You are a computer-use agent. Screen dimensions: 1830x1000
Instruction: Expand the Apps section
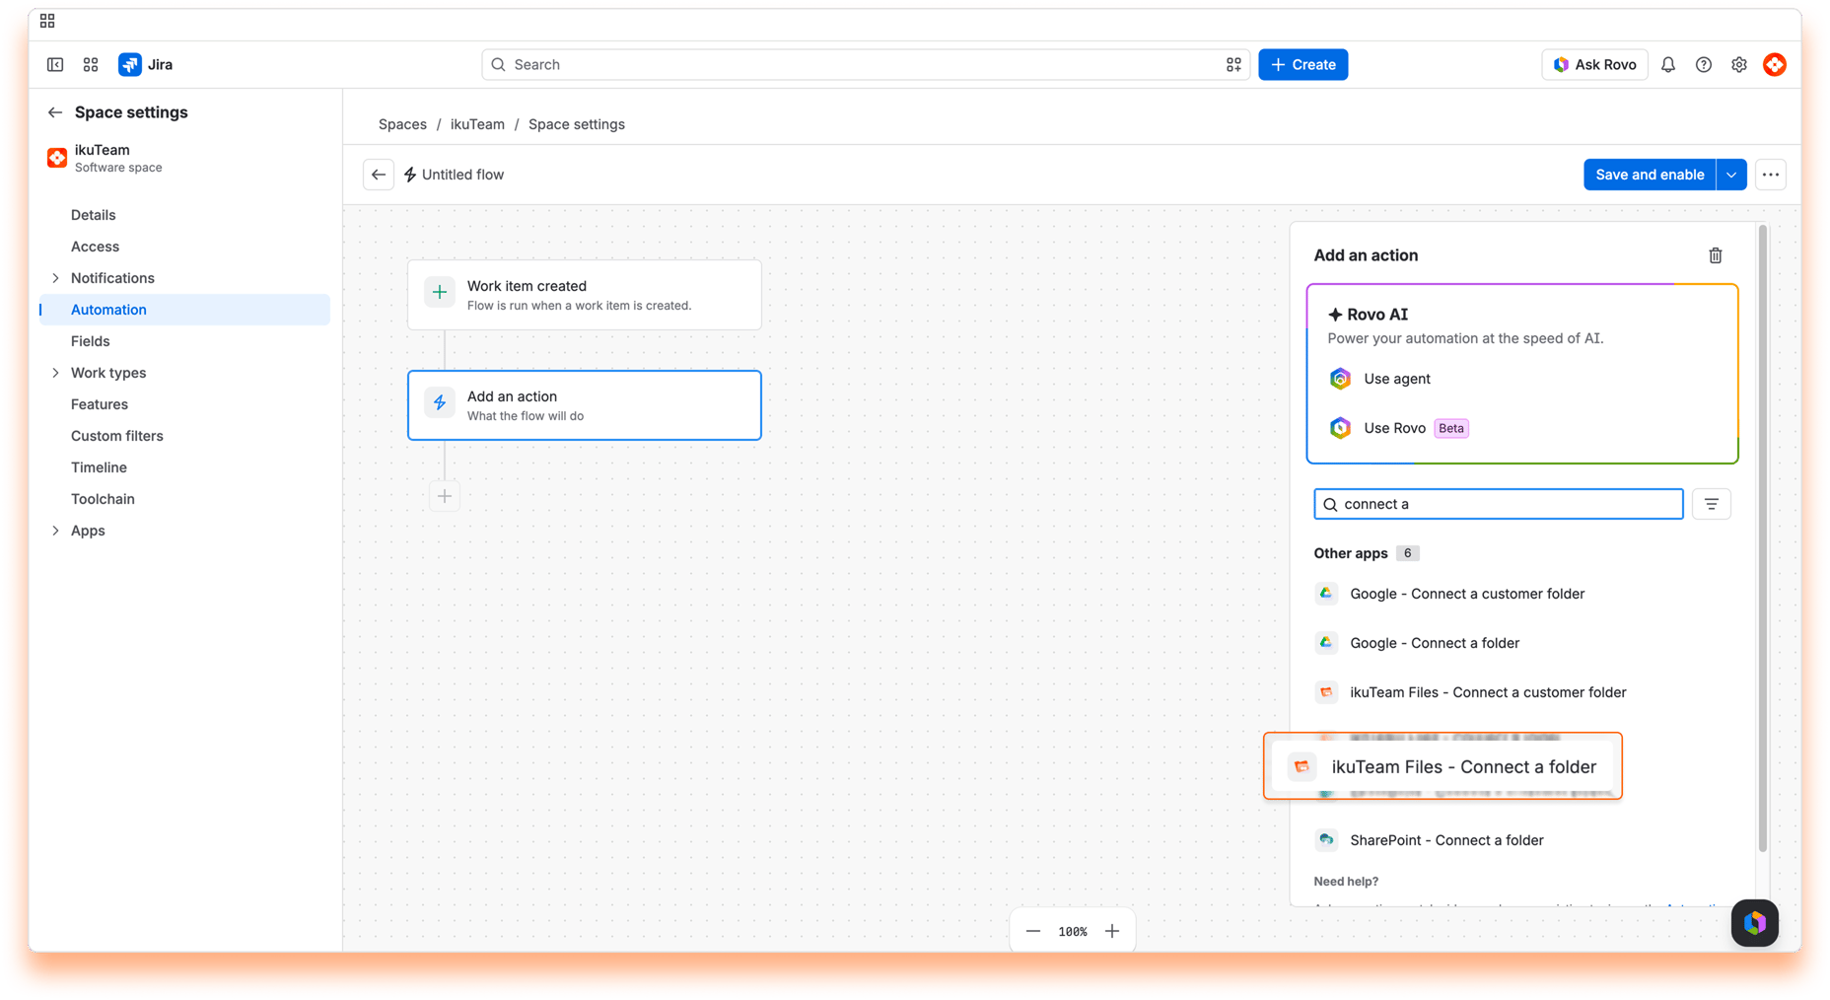[55, 531]
